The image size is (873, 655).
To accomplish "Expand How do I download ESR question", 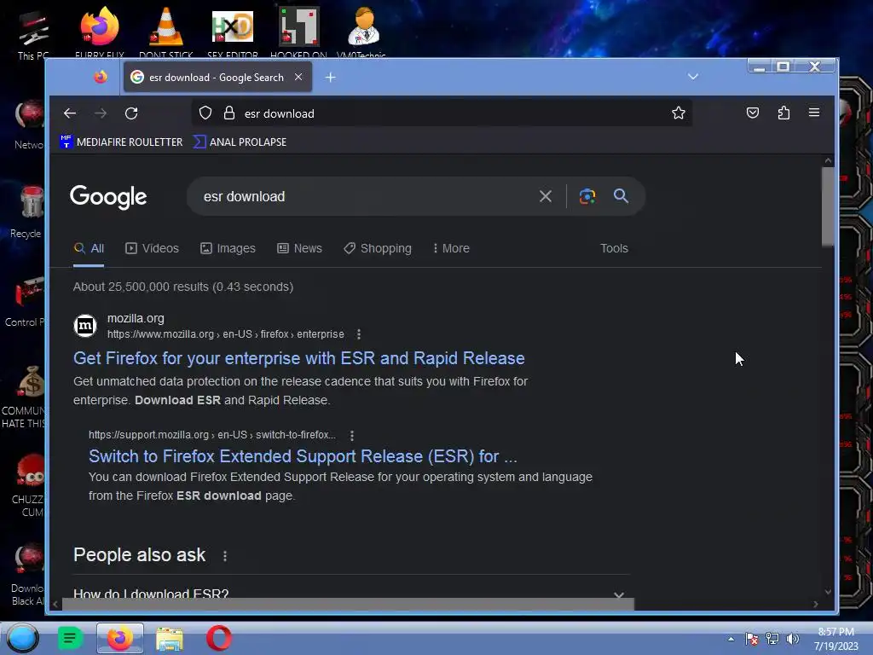I will coord(351,594).
